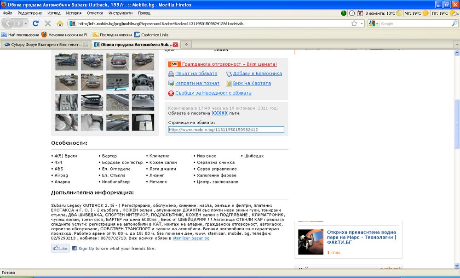Click the Пт: 19°C weather forecast

click(445, 13)
